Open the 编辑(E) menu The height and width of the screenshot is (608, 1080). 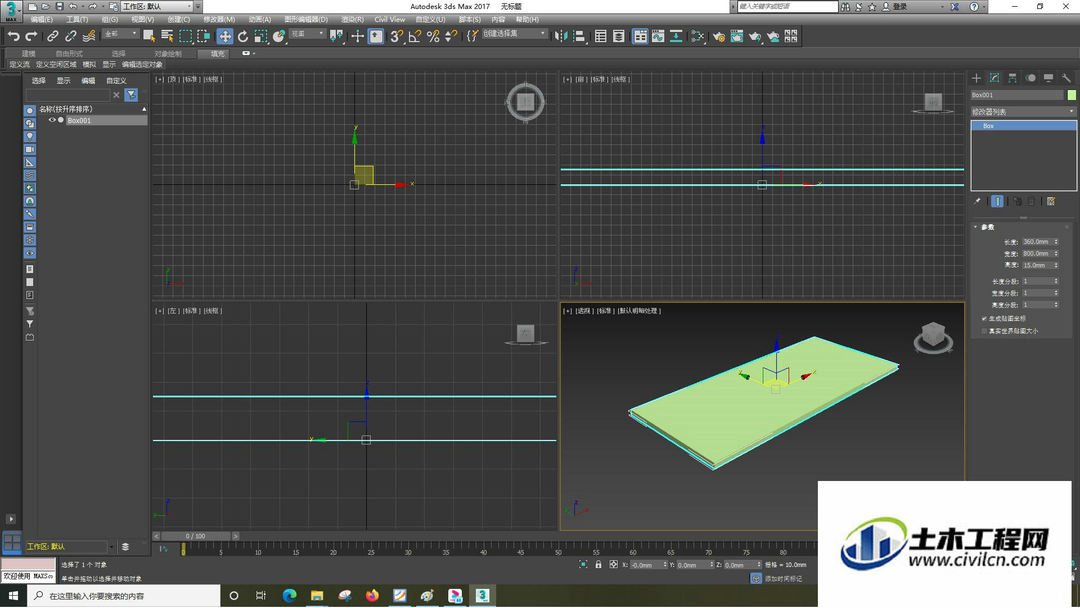coord(42,20)
